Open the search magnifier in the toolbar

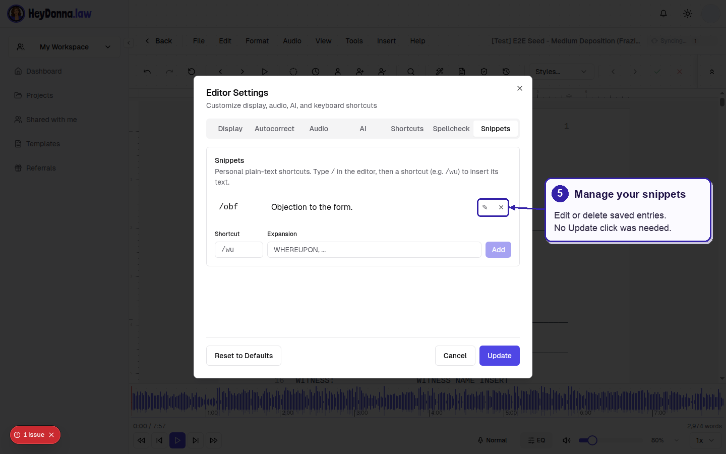pyautogui.click(x=411, y=72)
